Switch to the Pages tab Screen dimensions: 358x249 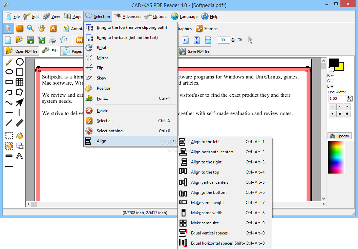(72, 51)
